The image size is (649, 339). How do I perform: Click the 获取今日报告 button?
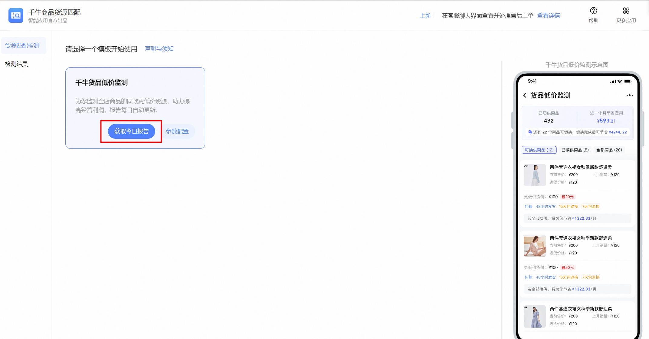click(x=132, y=131)
